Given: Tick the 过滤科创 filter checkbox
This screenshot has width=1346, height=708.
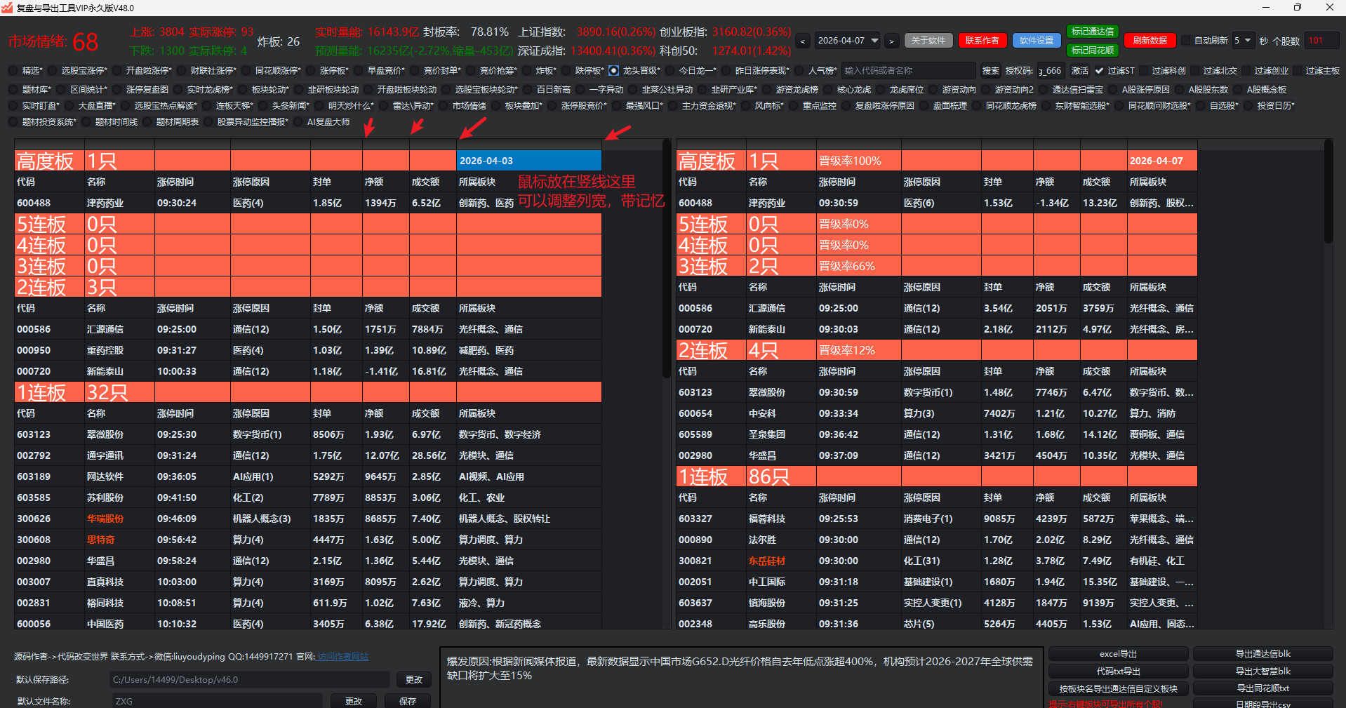Looking at the screenshot, I should pos(1144,71).
